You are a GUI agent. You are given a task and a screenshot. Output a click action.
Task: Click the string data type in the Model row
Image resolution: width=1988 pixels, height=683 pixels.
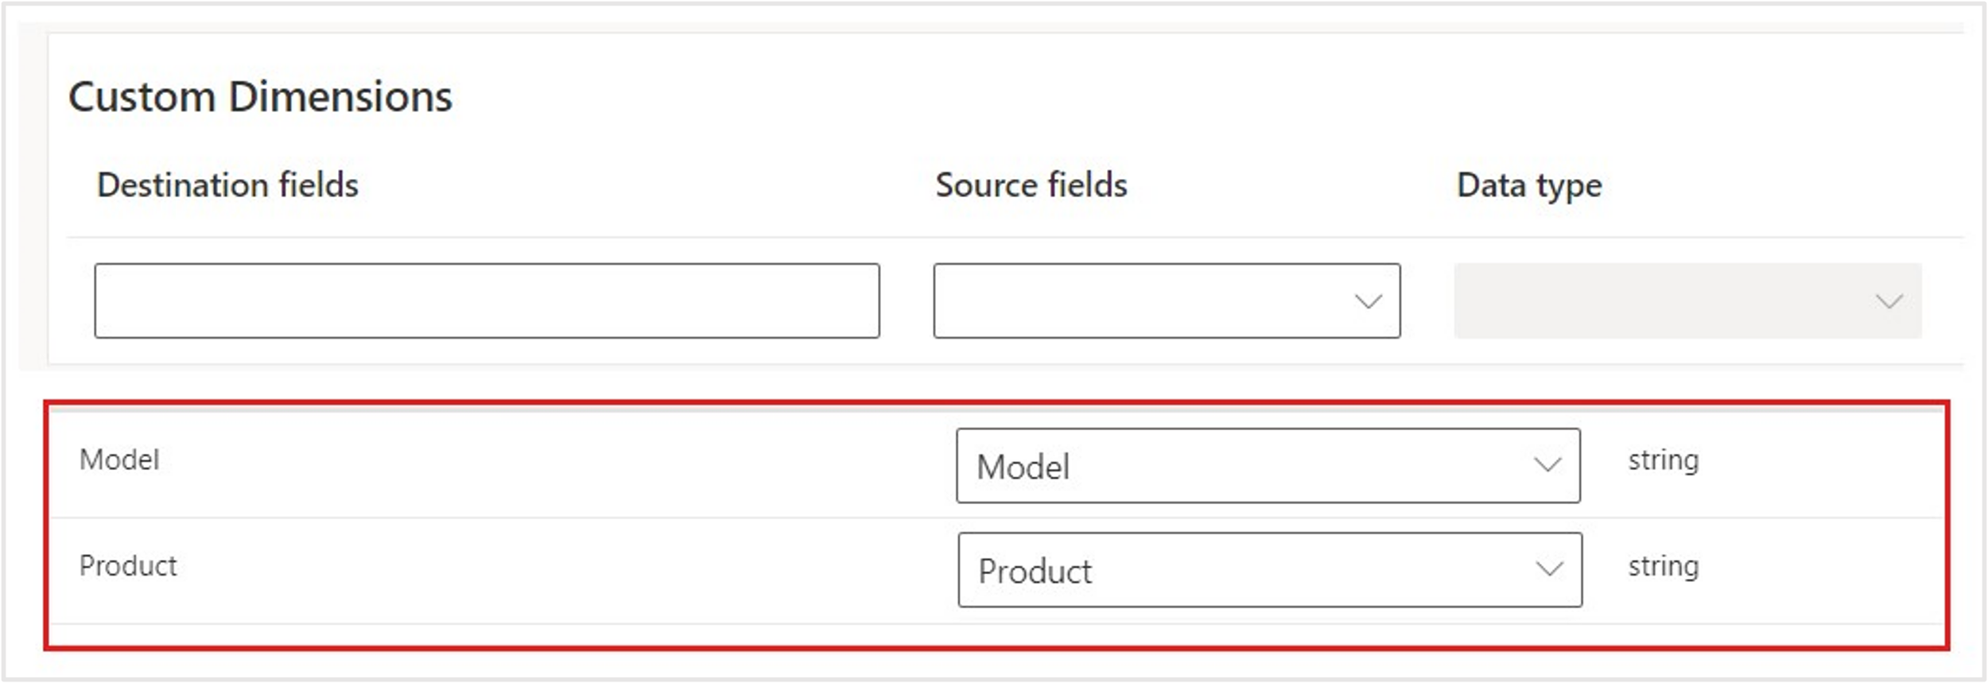click(x=1663, y=460)
